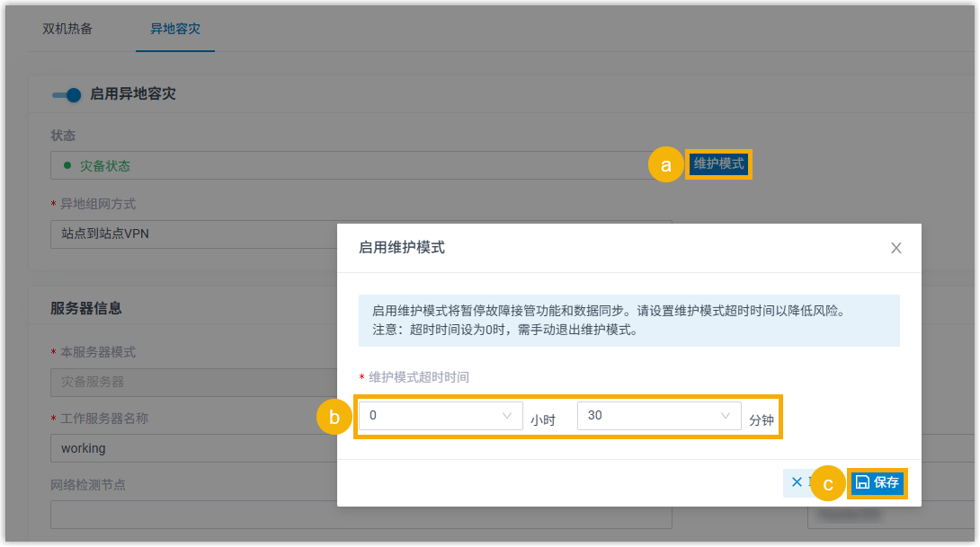Click the cancel X button beside 保存
Viewport: 980px width, 547px height.
click(797, 482)
